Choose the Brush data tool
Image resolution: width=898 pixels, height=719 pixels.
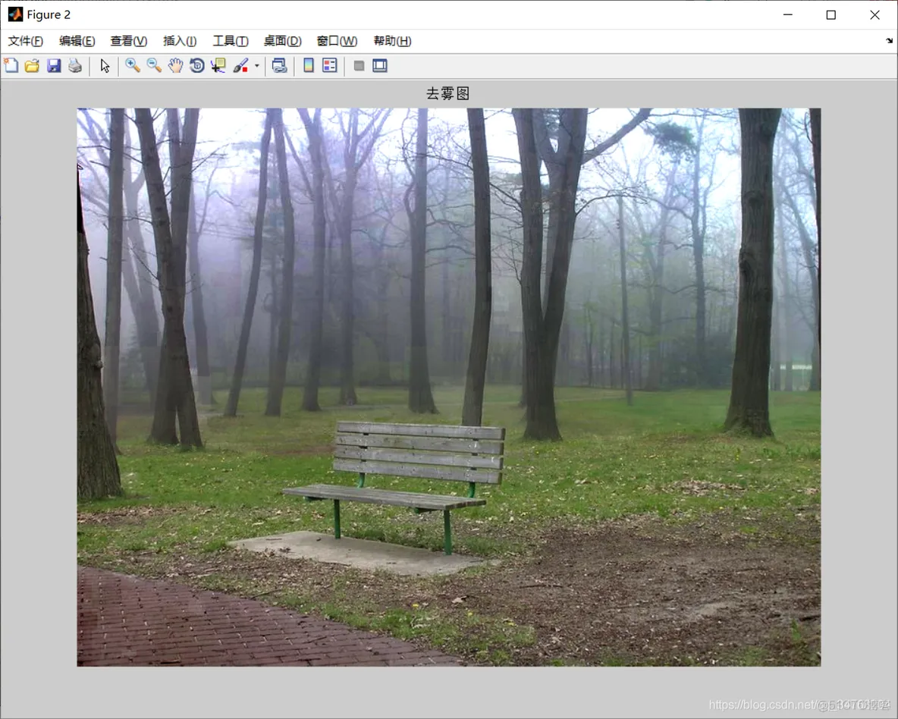click(x=241, y=65)
